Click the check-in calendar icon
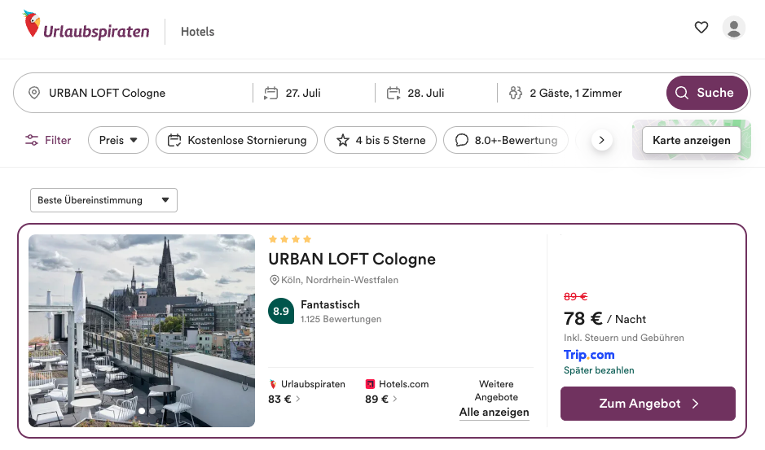Screen dimensions: 765x450 (x=271, y=94)
